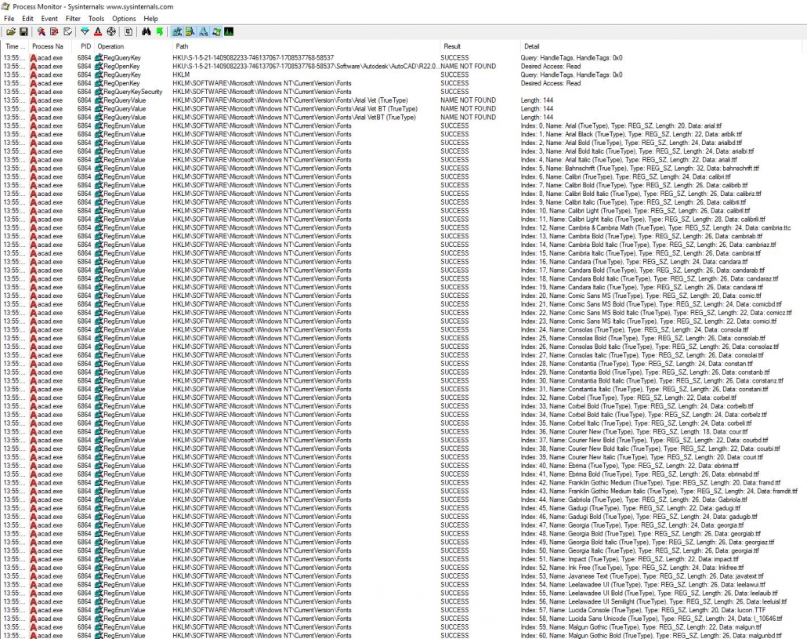
Task: Click the detail for Index 57 Lucida Console
Action: (x=644, y=610)
